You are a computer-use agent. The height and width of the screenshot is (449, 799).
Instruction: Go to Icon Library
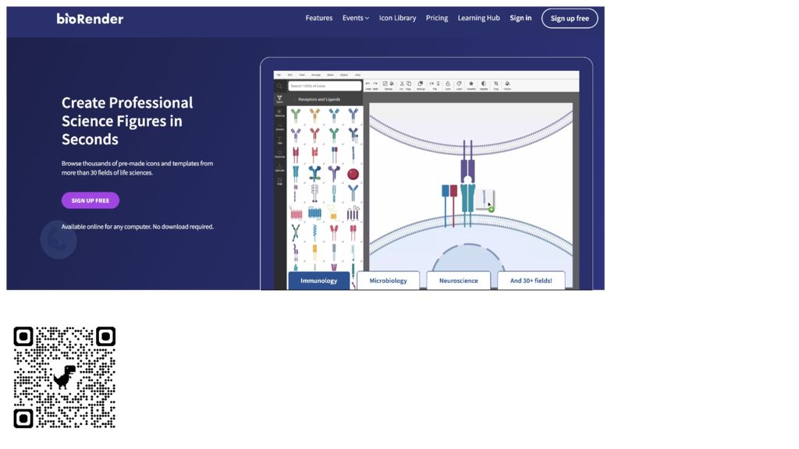(x=397, y=18)
